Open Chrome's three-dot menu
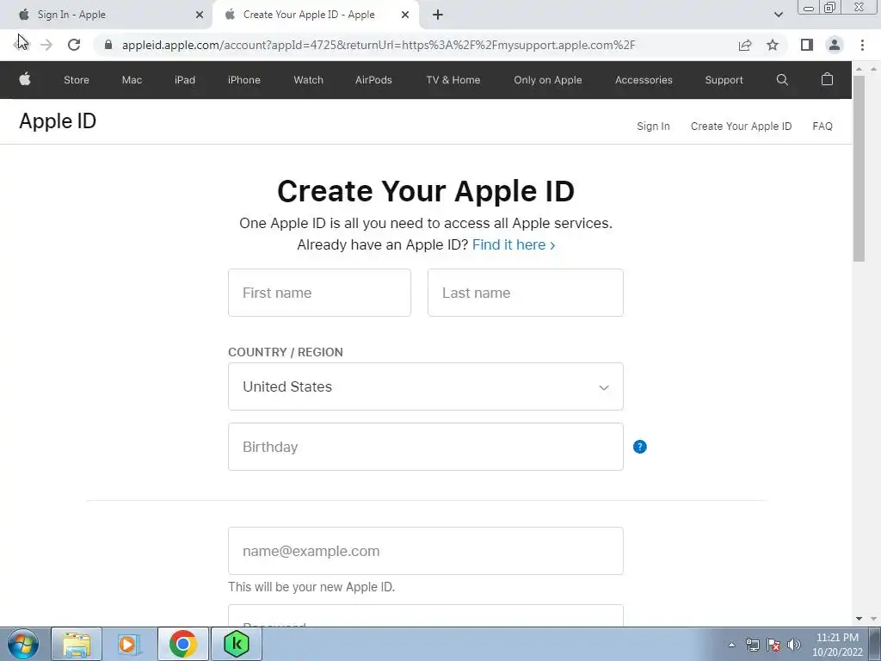The image size is (881, 661). [862, 45]
